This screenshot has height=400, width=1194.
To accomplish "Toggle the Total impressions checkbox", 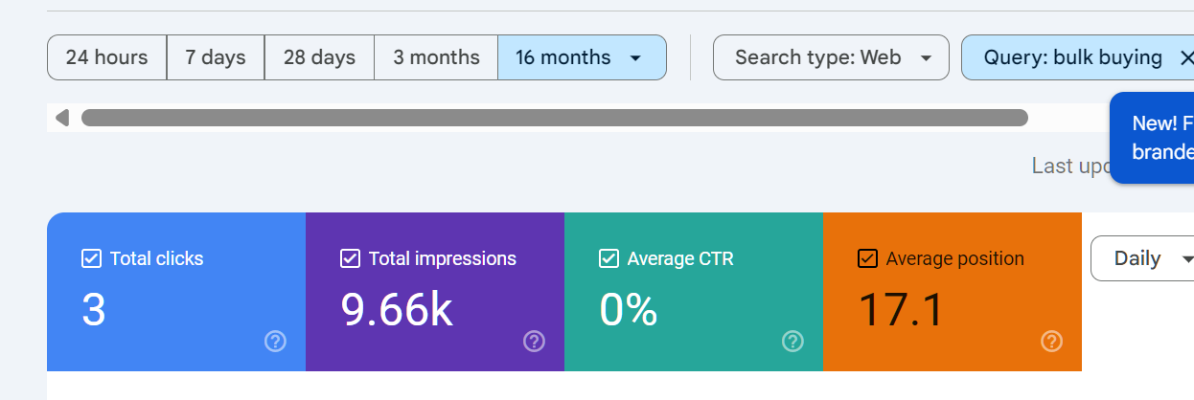I will 351,258.
